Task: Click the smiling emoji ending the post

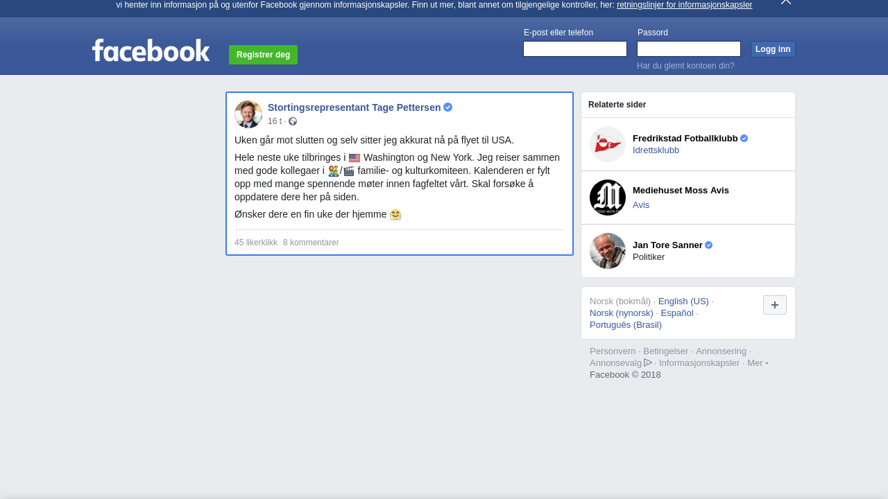Action: point(395,215)
